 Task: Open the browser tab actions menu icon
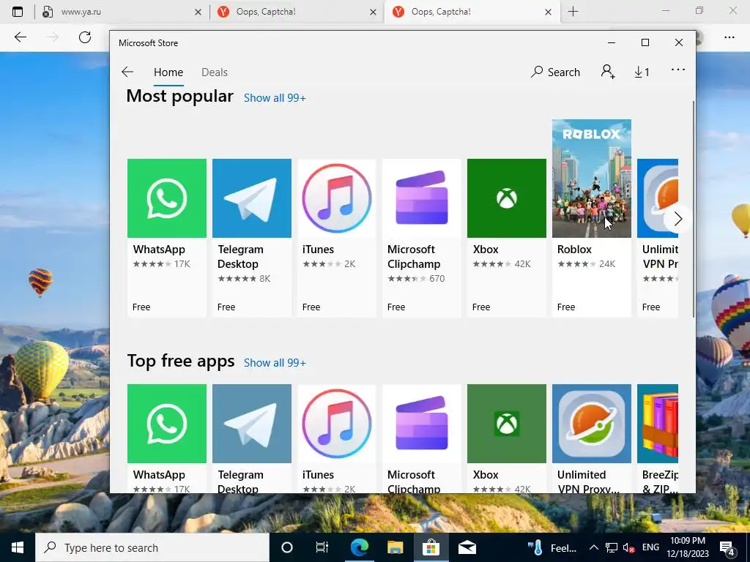(x=18, y=12)
